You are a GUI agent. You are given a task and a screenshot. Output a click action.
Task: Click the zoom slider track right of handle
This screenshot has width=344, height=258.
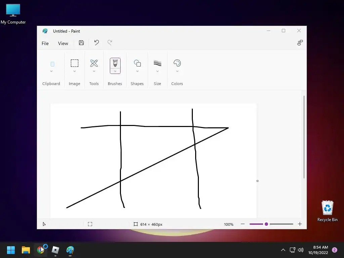281,224
